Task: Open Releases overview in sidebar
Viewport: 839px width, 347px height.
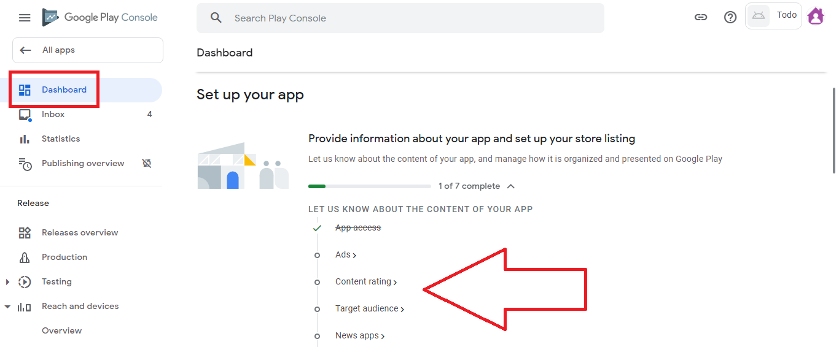Action: (x=80, y=233)
